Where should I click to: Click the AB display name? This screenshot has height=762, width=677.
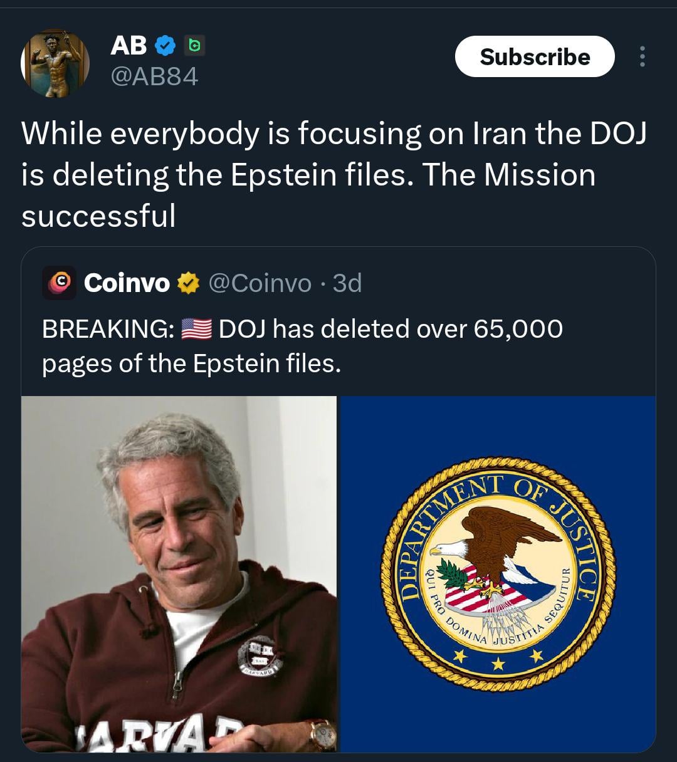129,45
